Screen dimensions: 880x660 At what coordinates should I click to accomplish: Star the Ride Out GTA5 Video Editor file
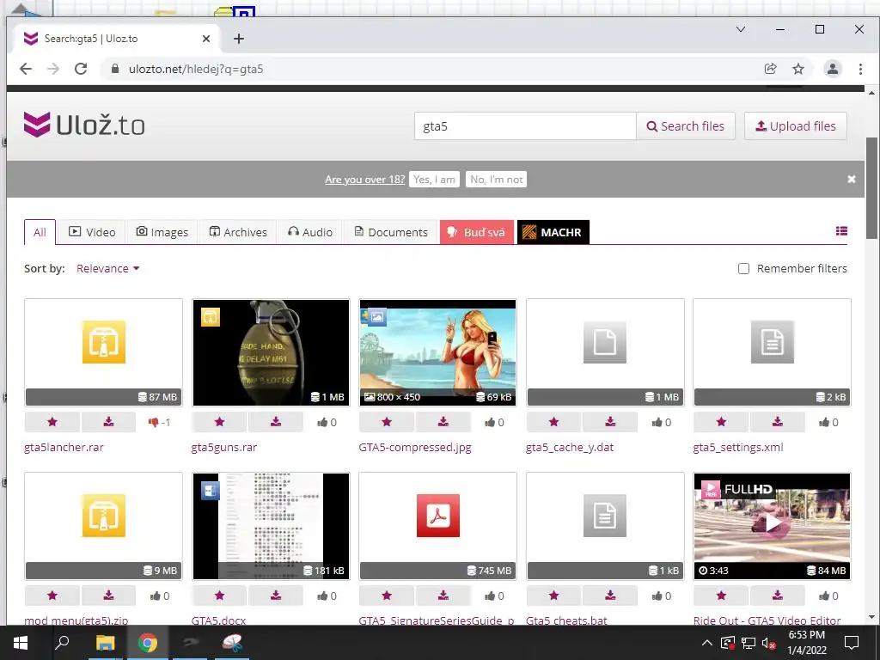click(x=721, y=596)
